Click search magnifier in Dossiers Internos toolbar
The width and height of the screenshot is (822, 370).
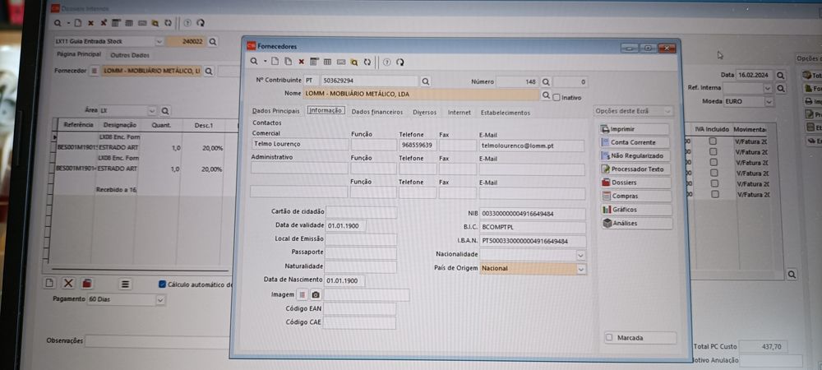(x=58, y=23)
